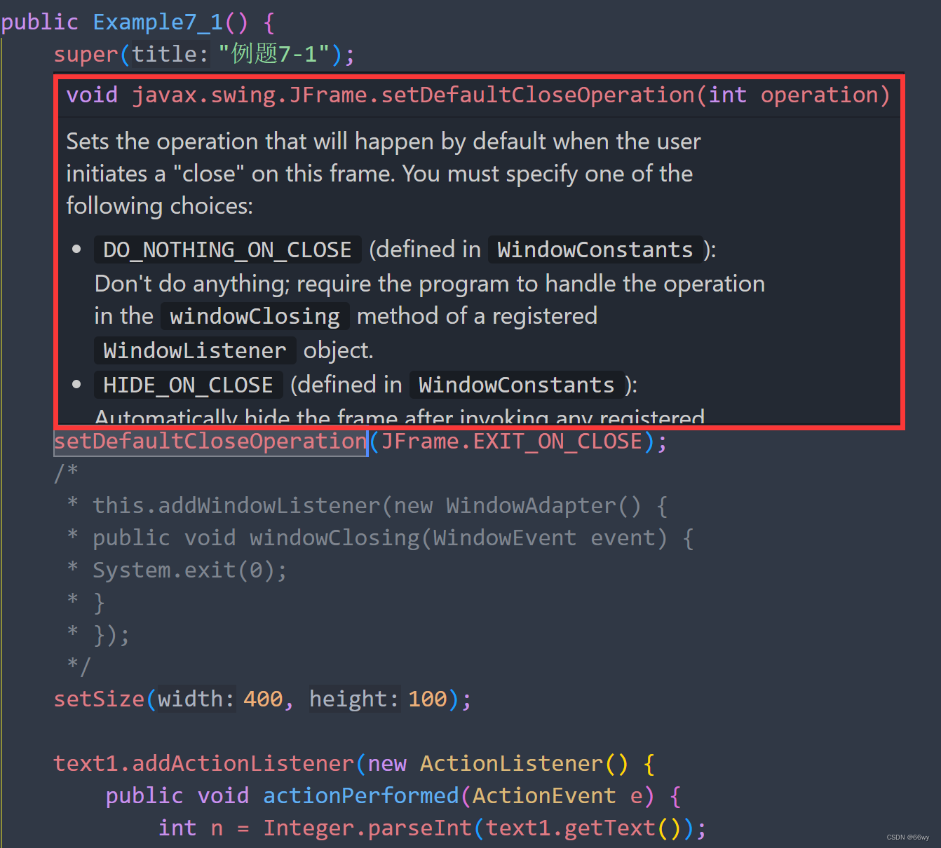
Task: Click DO_NOTHING_ON_CLOSE in the hover doc
Action: tap(227, 249)
